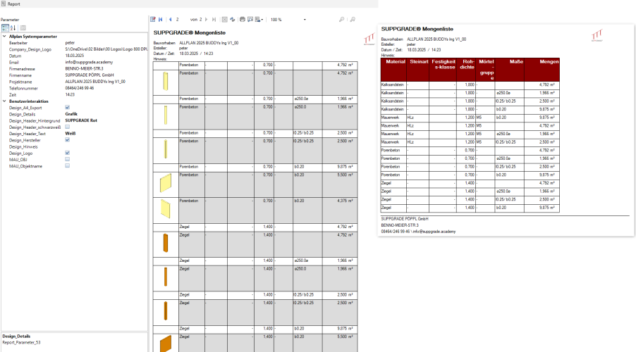Refresh the report preview

point(233,20)
